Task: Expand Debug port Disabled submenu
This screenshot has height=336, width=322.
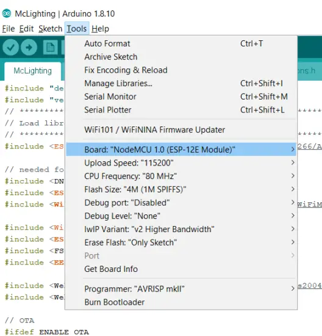Action: (x=181, y=203)
